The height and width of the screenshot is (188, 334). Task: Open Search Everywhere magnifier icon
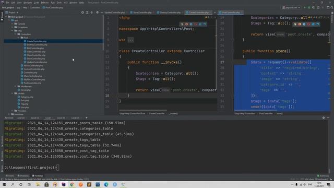[332, 7]
